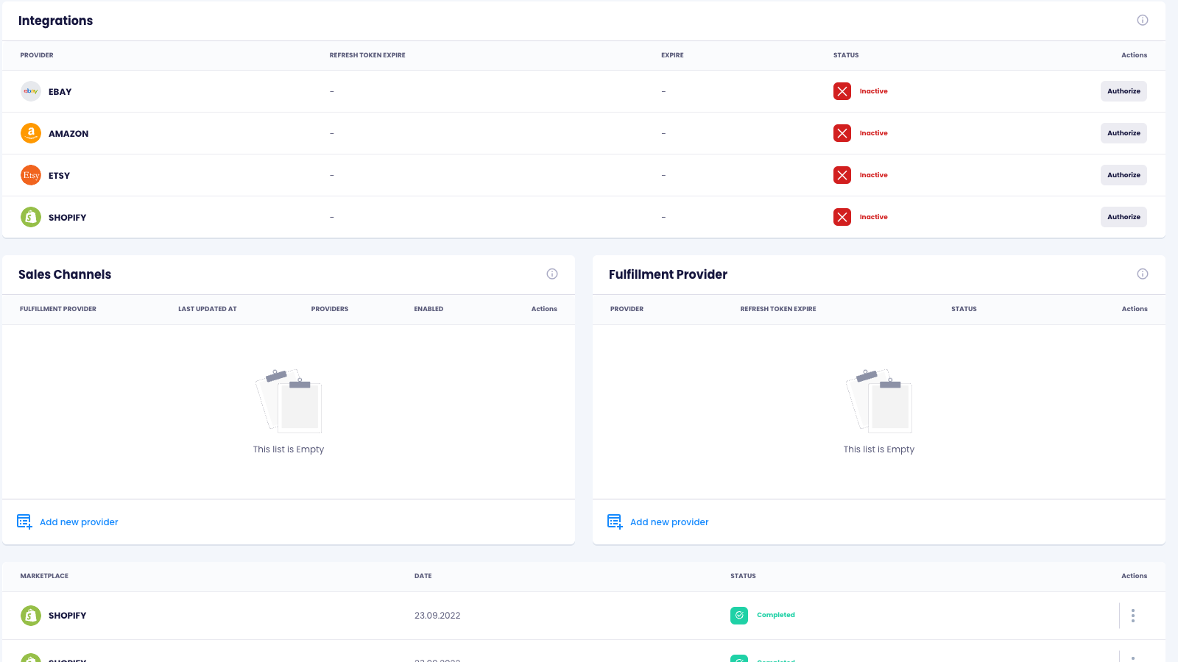The image size is (1178, 662).
Task: Click Add new provider under Sales Channels
Action: 79,522
